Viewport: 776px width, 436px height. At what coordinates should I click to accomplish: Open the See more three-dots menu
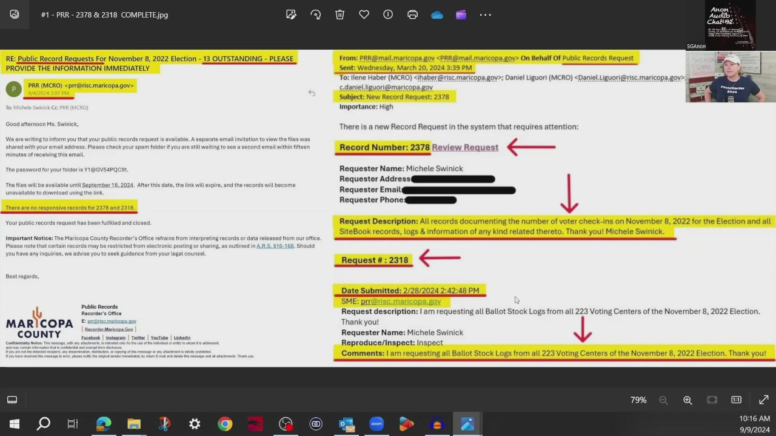(485, 15)
